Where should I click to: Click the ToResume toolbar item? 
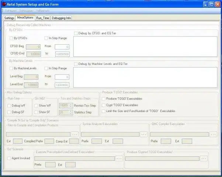click(x=26, y=11)
